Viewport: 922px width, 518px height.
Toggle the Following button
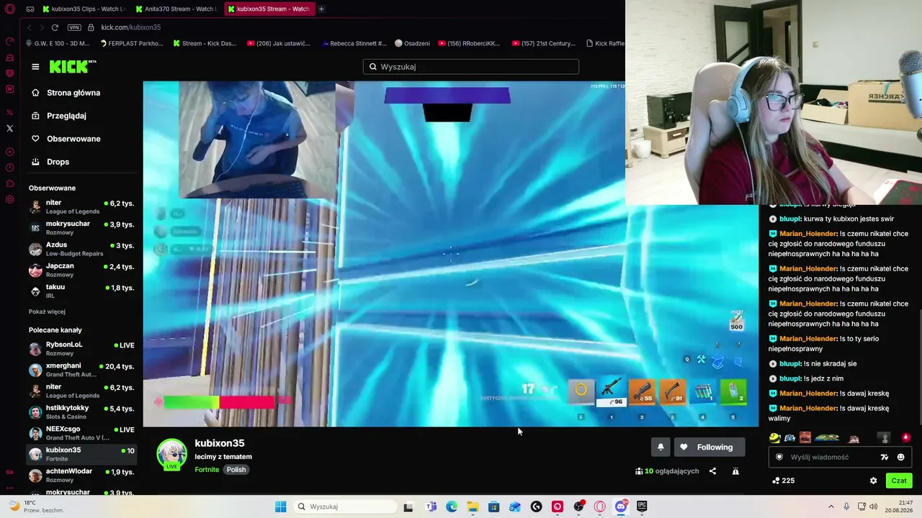[710, 447]
